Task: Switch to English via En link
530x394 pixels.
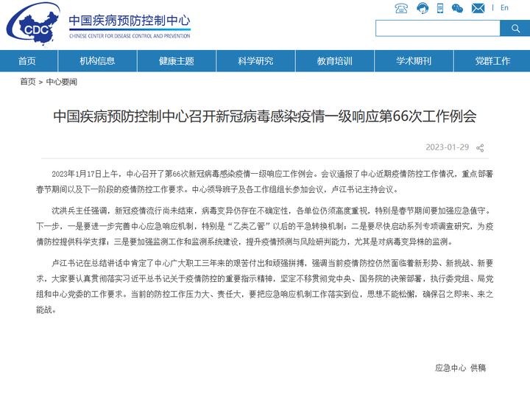Action: tap(504, 8)
